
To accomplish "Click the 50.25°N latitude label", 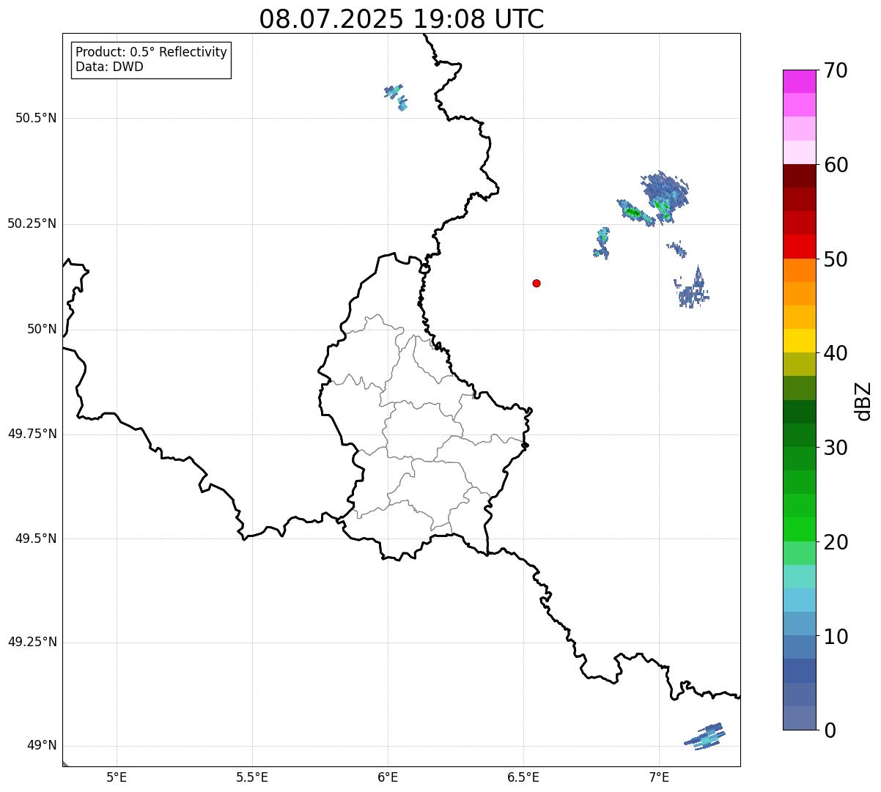I will coord(32,223).
